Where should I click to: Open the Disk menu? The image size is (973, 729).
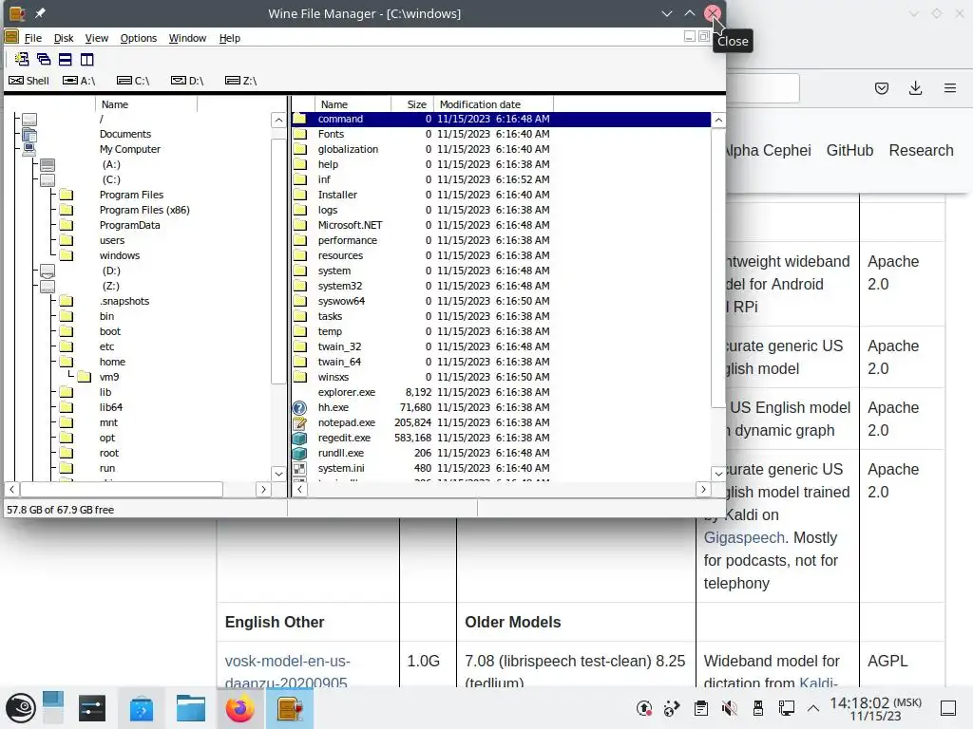64,38
